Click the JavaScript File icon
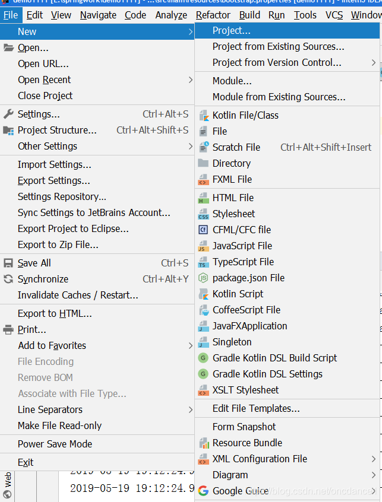This screenshot has width=382, height=502. click(203, 246)
